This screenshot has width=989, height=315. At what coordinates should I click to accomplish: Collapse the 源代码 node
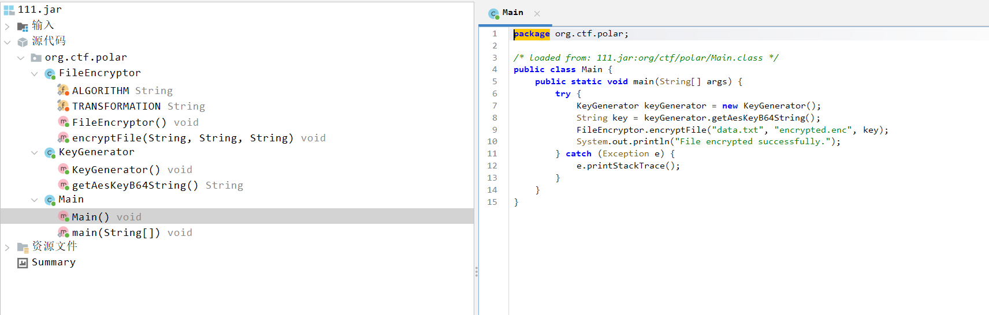(x=7, y=42)
